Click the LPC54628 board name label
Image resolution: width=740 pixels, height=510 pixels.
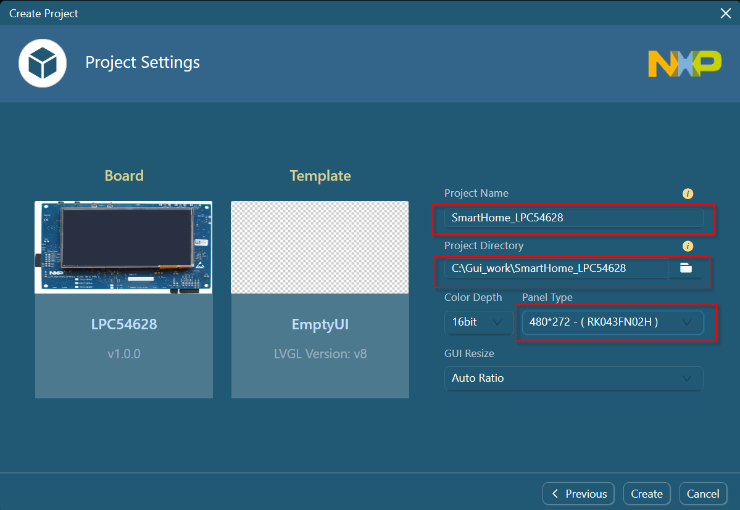tap(124, 324)
